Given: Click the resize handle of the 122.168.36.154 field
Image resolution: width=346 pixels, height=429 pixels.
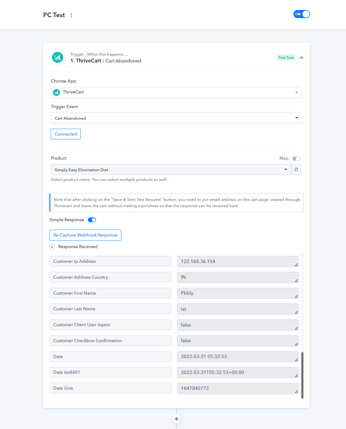Looking at the screenshot, I should point(296,265).
